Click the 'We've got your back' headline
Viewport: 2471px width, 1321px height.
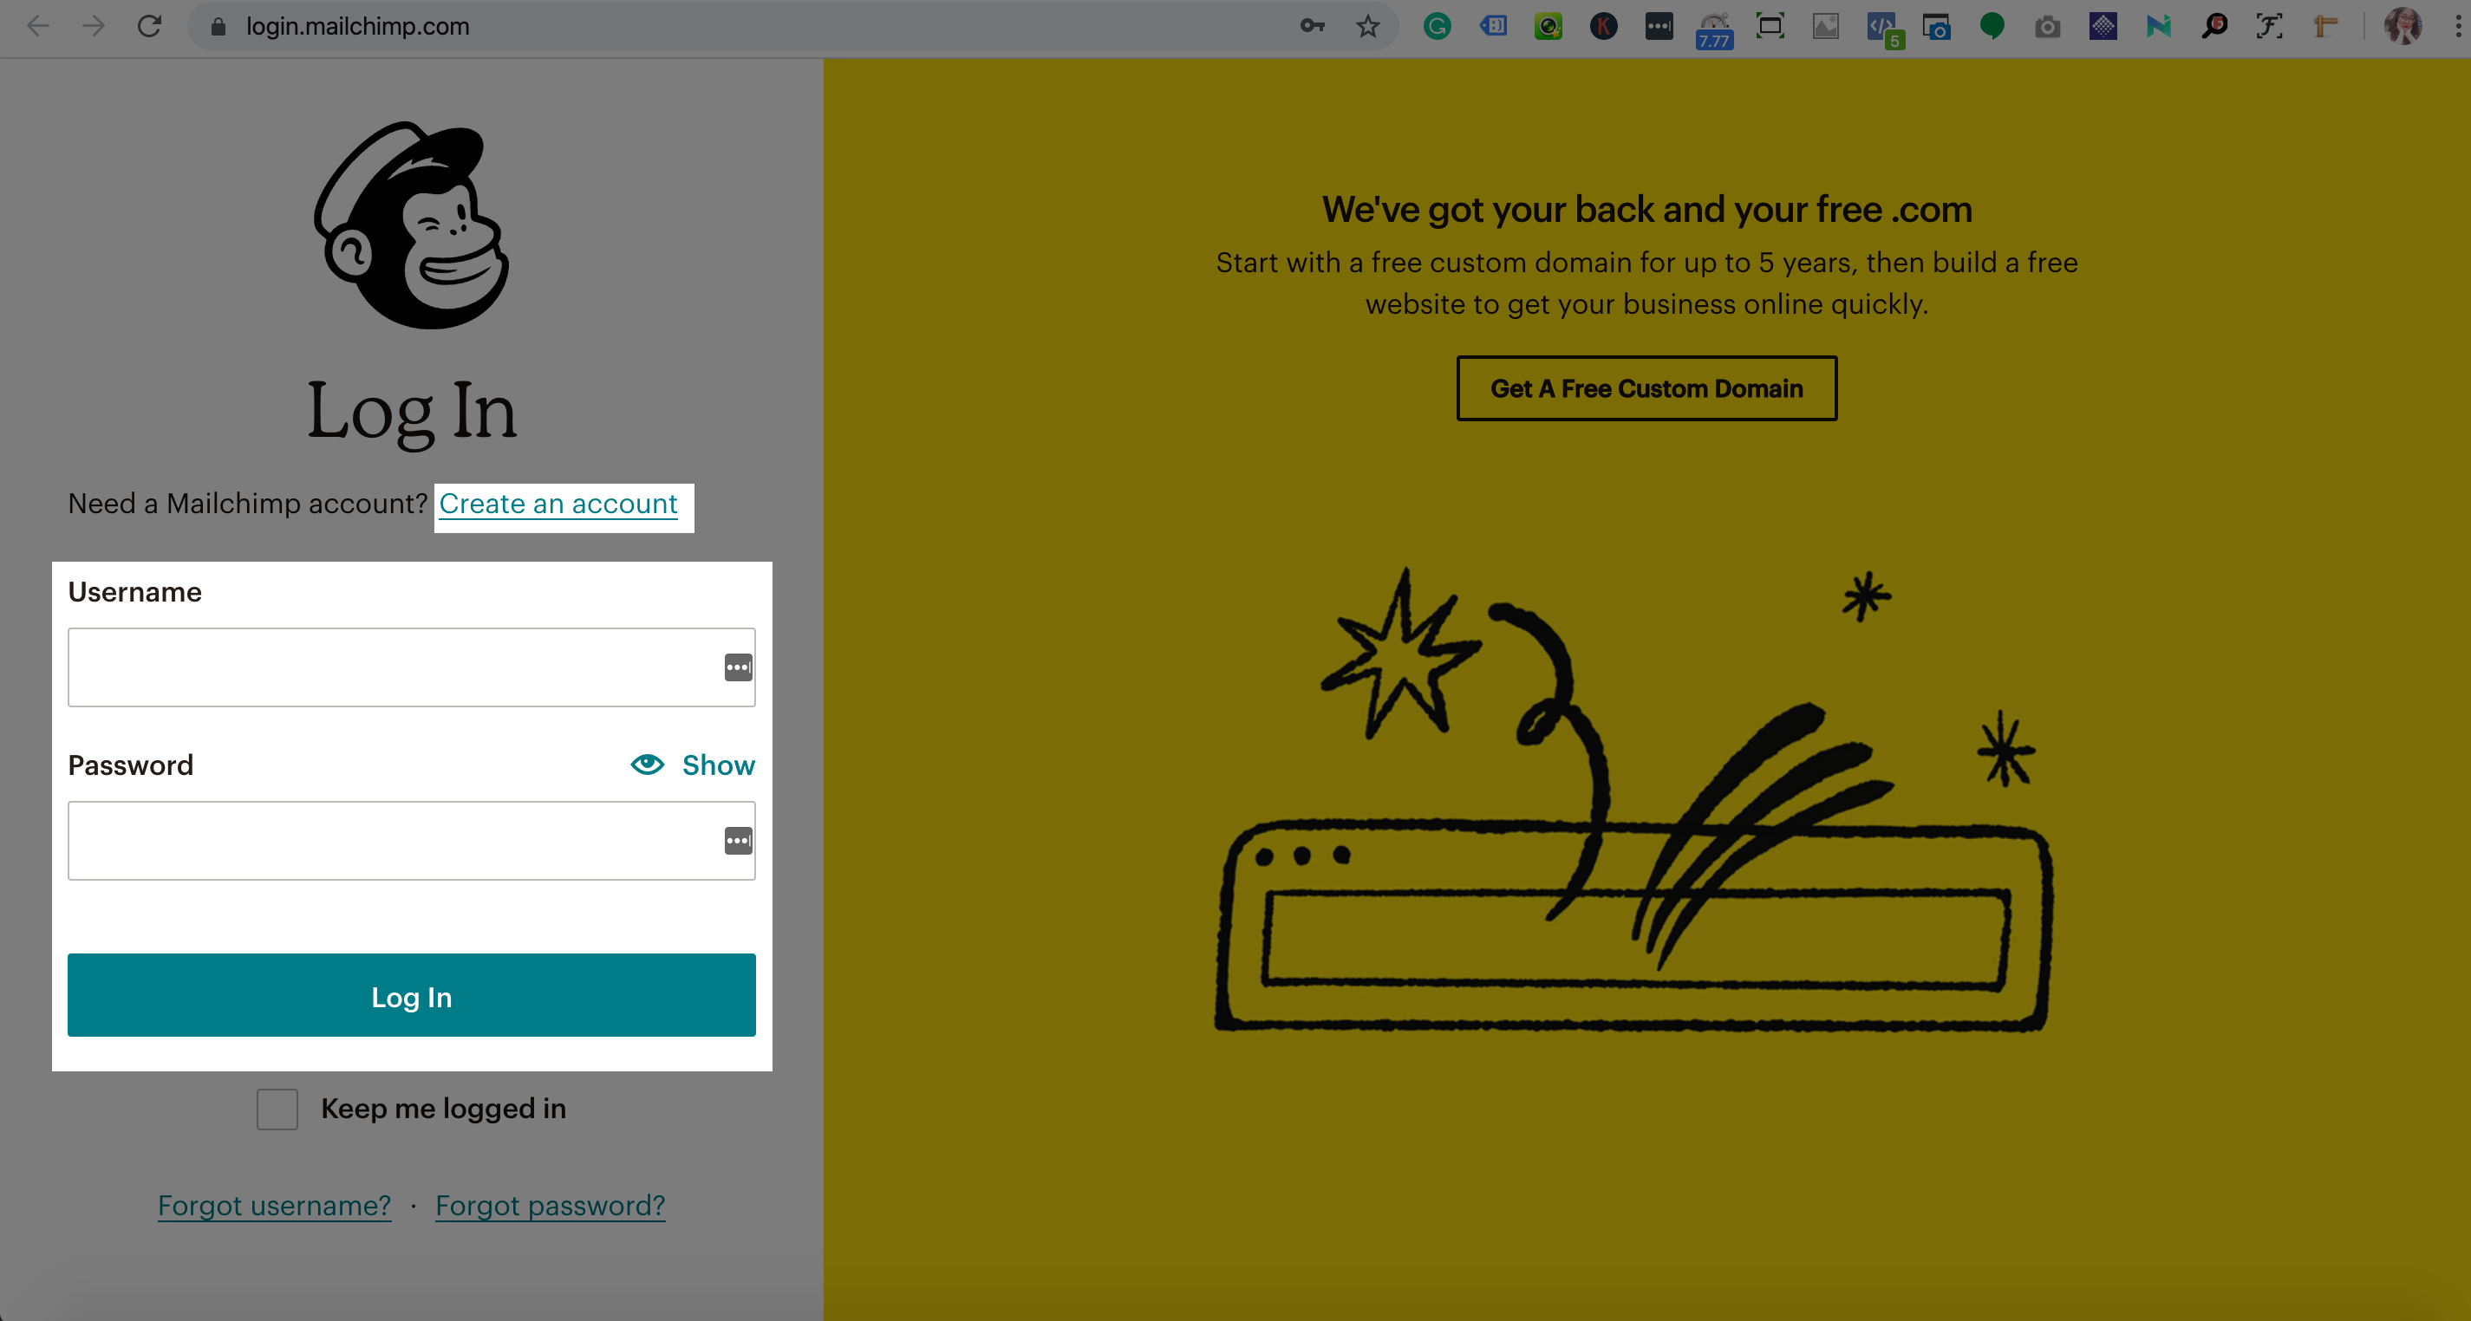1647,209
